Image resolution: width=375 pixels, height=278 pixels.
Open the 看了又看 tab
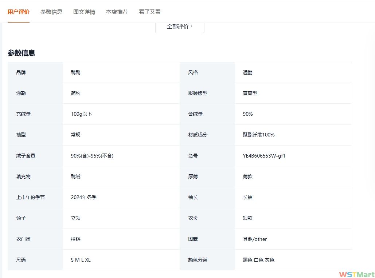[x=150, y=12]
